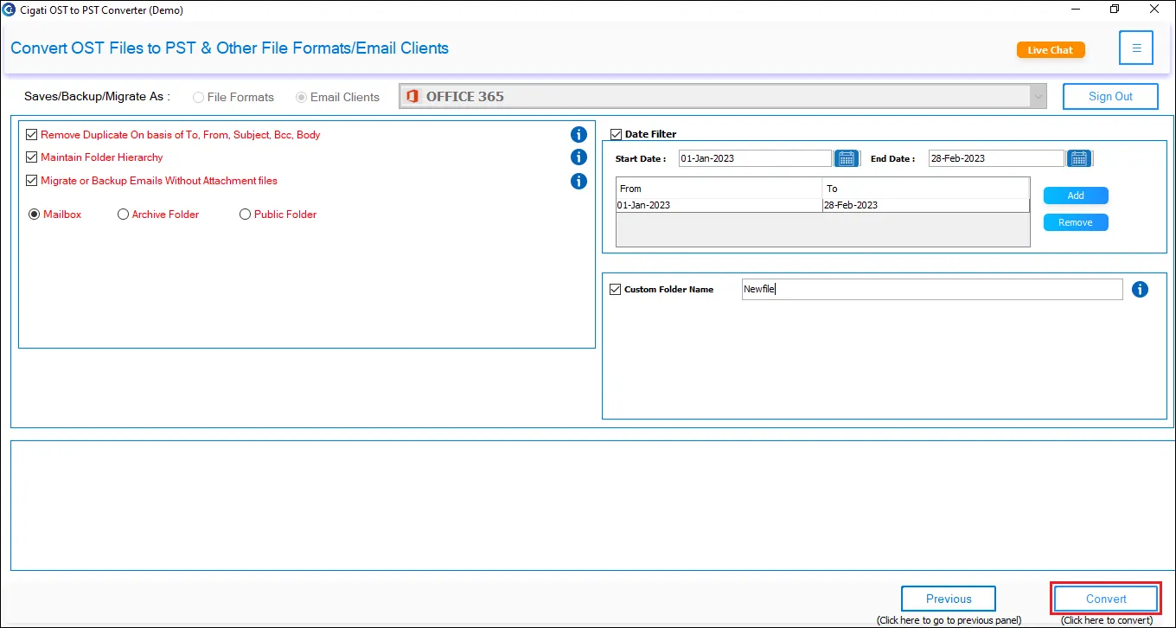Click the Live Chat button

pos(1050,50)
